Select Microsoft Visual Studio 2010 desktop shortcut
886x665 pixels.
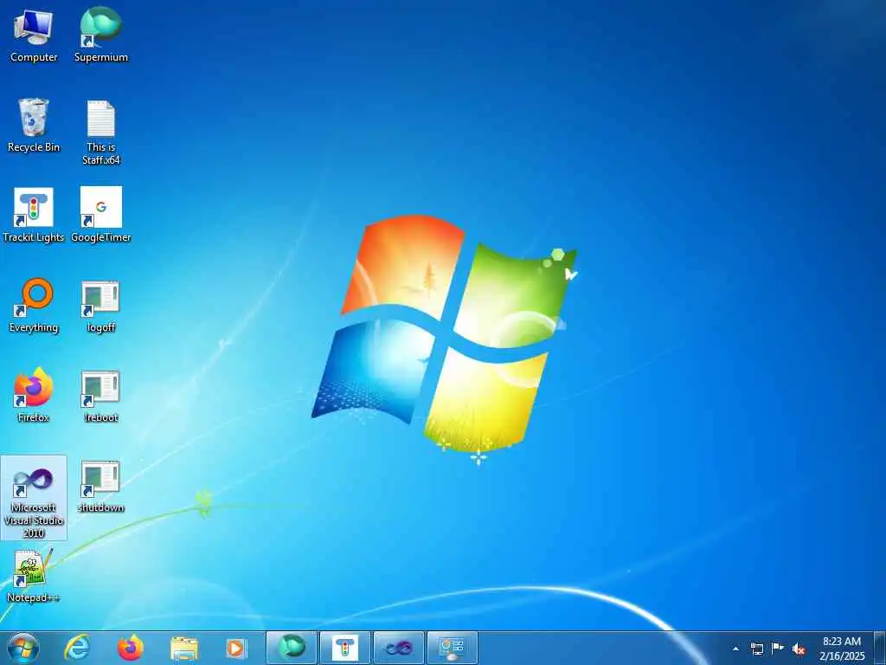coord(34,498)
